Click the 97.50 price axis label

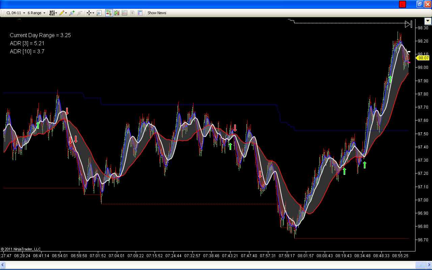[423, 134]
